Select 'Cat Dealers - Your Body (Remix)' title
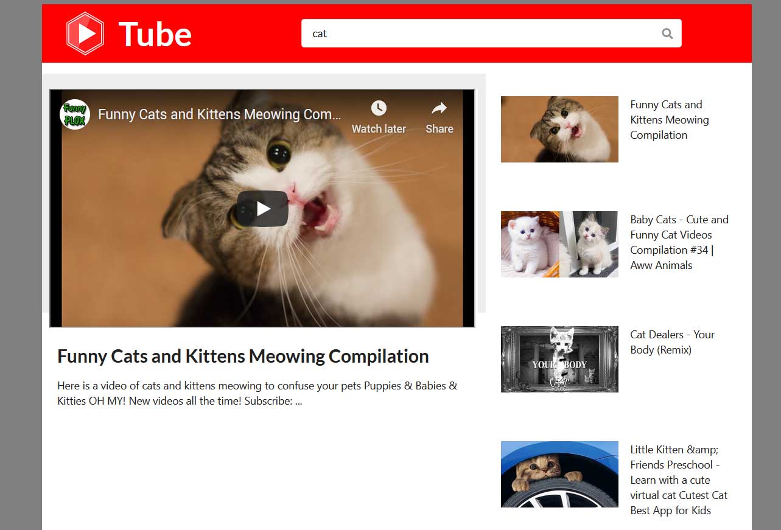The width and height of the screenshot is (781, 530). pyautogui.click(x=672, y=342)
